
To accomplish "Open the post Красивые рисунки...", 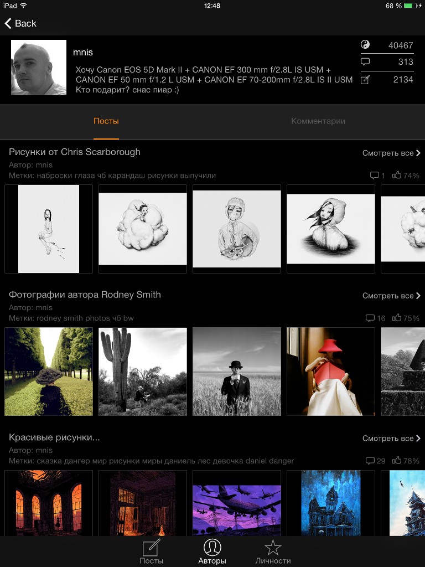I will (54, 437).
